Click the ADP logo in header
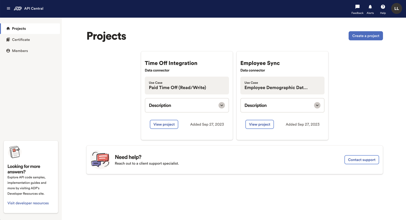The height and width of the screenshot is (220, 406). point(18,8)
